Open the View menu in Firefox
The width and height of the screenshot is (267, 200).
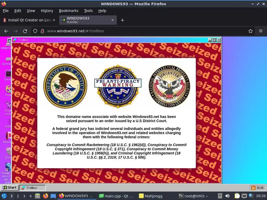(x=31, y=11)
